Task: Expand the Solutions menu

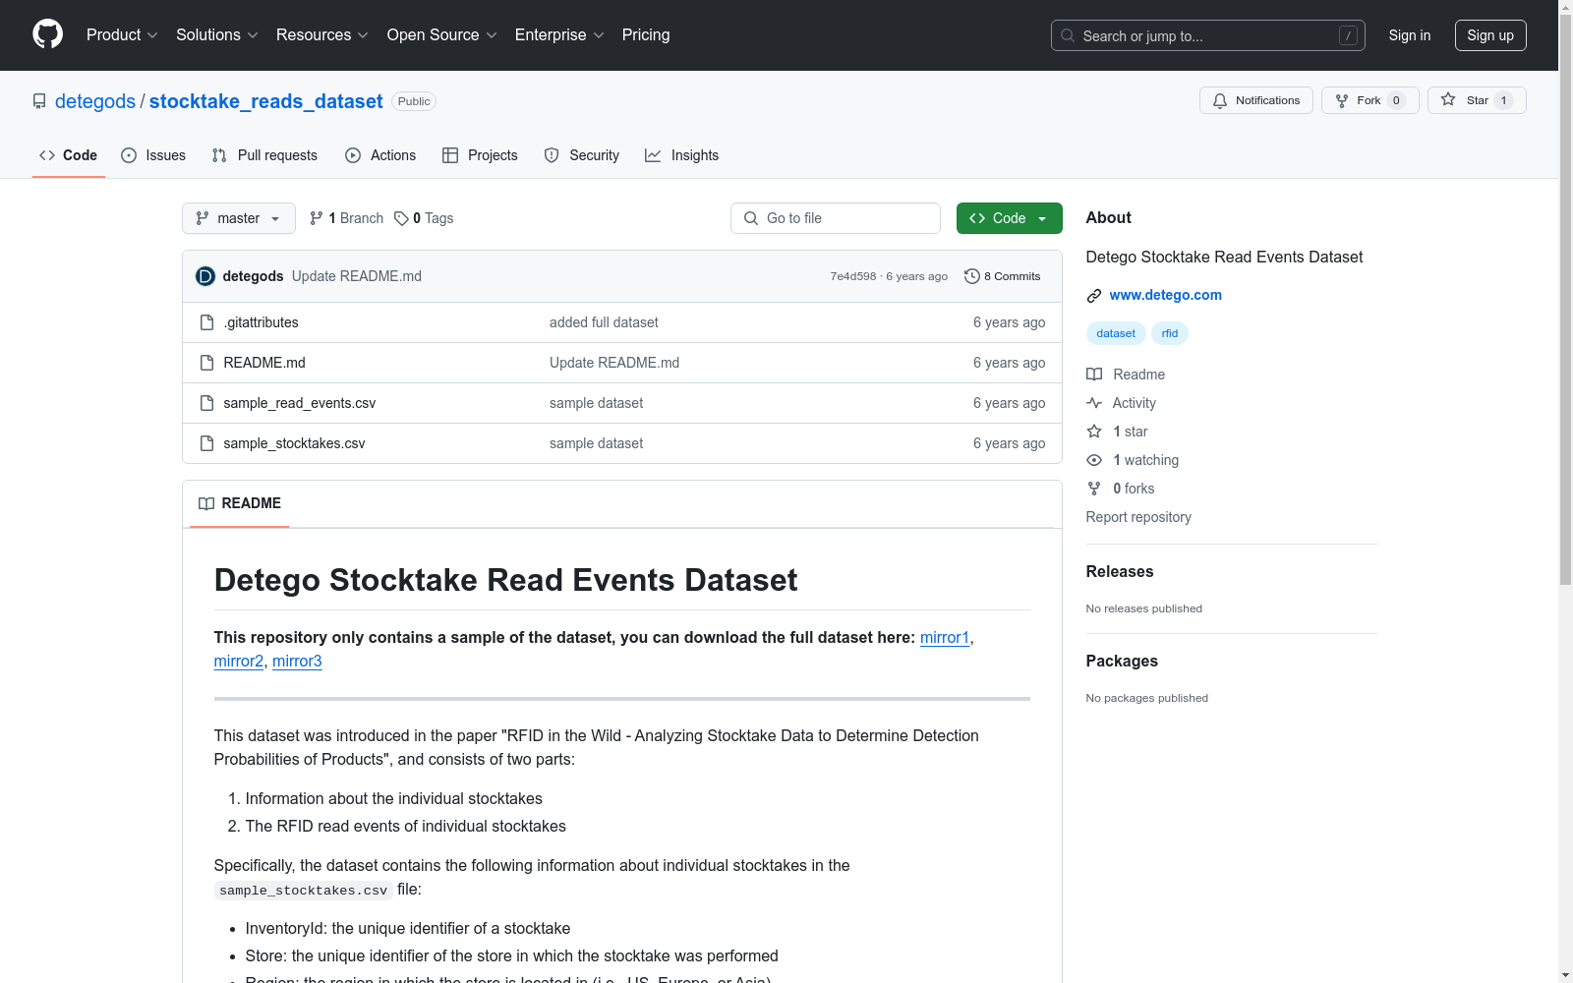Action: 217,35
